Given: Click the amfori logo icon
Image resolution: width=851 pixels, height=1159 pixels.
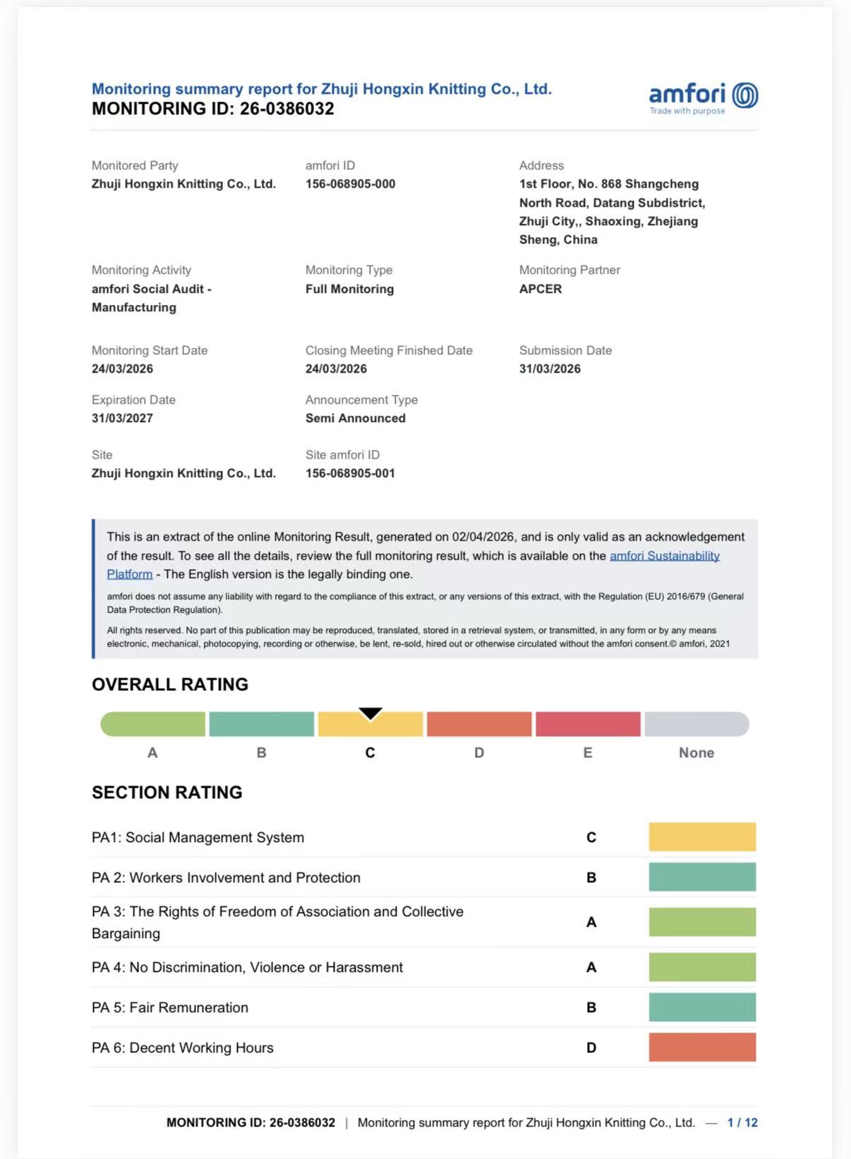Looking at the screenshot, I should coord(745,95).
